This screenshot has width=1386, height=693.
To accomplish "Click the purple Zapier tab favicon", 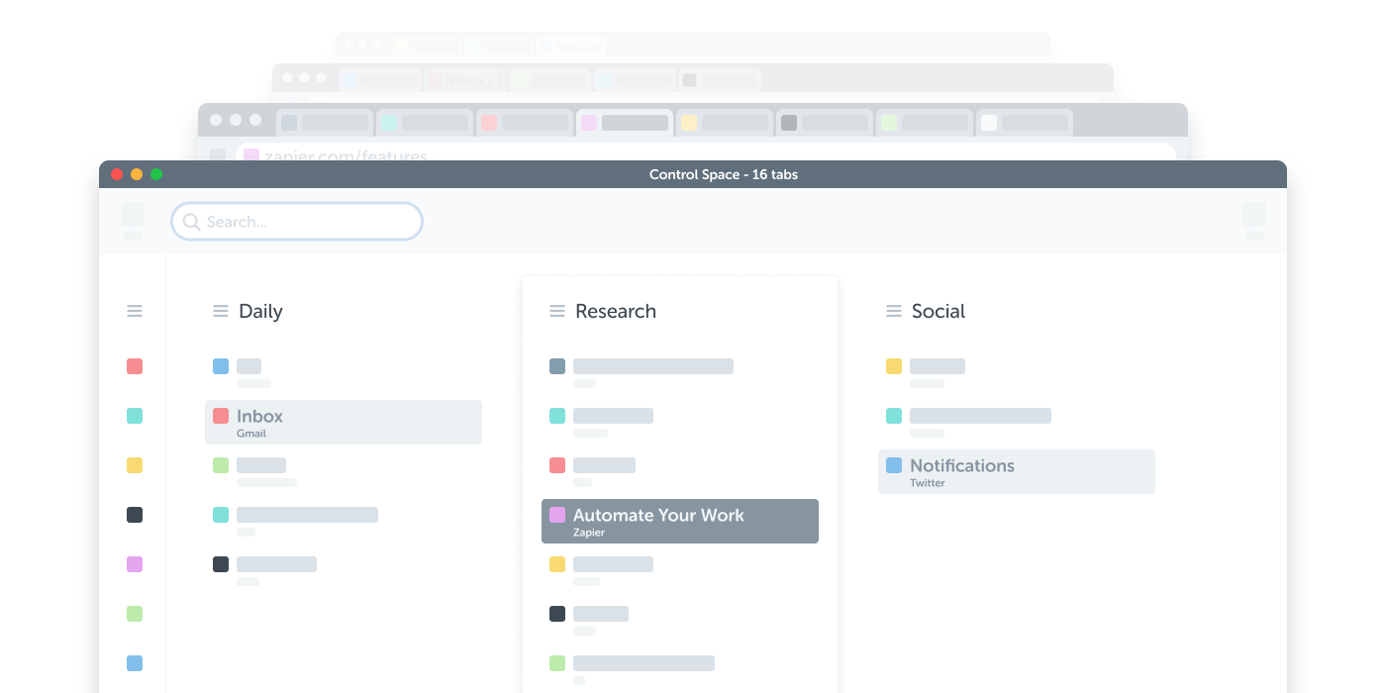I will pyautogui.click(x=557, y=515).
